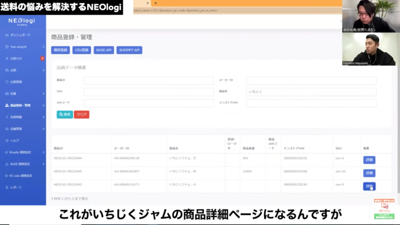Open EC cube 連携設定 in sidebar

click(x=21, y=176)
